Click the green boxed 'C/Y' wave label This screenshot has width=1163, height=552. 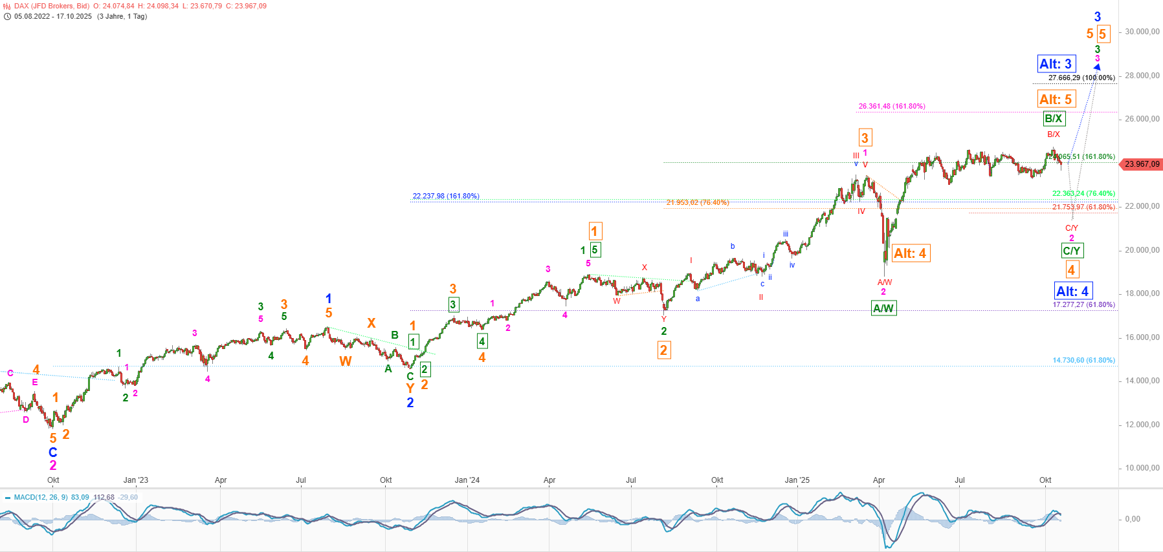[x=1072, y=251]
